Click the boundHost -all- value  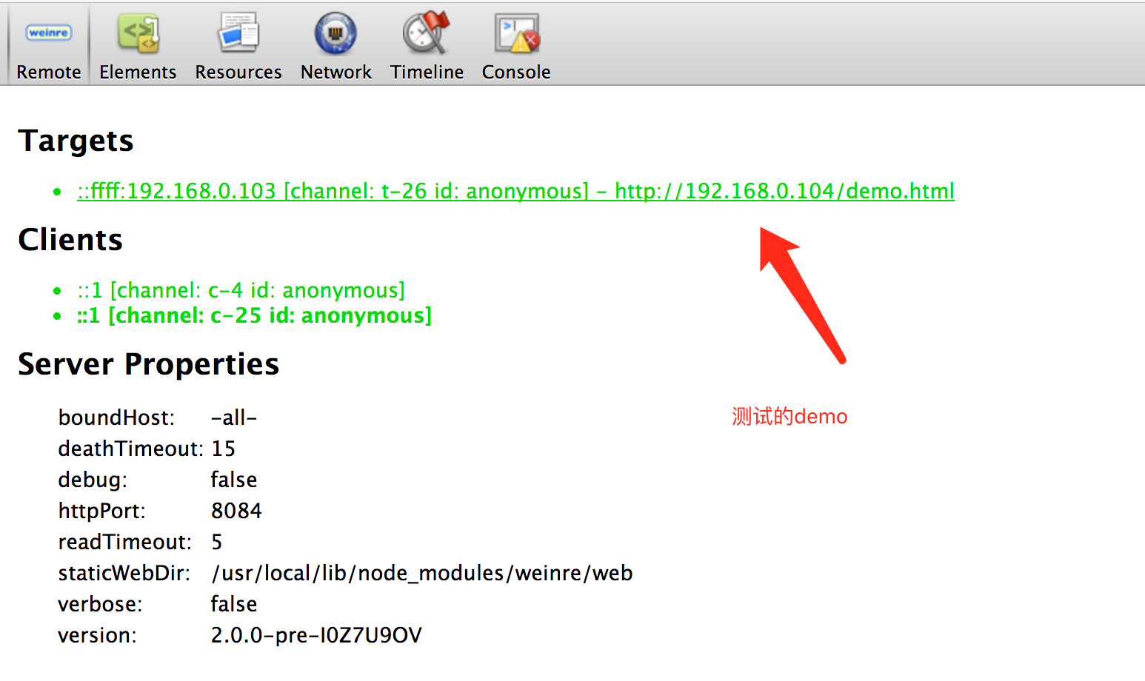[234, 417]
